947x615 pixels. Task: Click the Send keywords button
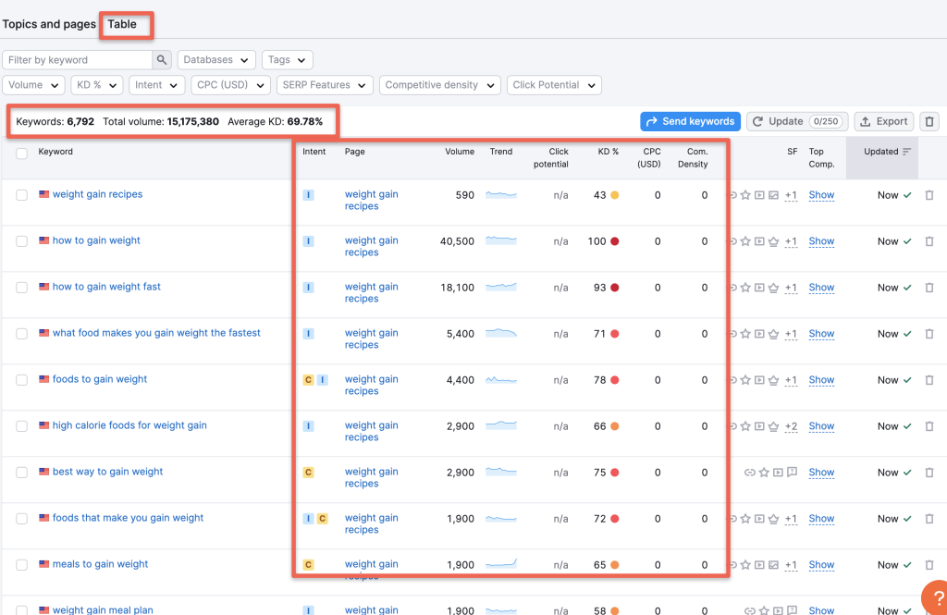click(690, 121)
